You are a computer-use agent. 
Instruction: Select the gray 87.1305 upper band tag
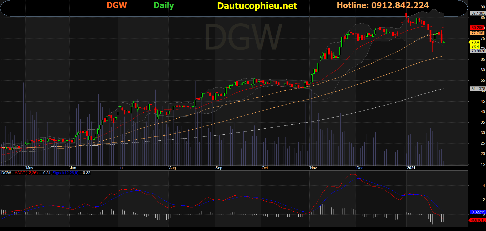click(x=478, y=13)
